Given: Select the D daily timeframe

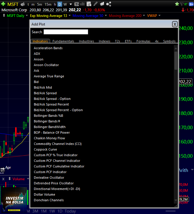Looking at the screenshot, I should 60,4.
